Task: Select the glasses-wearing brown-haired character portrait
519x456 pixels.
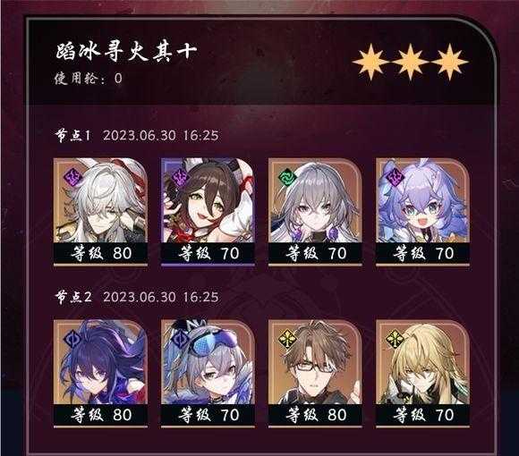Action: pyautogui.click(x=315, y=374)
